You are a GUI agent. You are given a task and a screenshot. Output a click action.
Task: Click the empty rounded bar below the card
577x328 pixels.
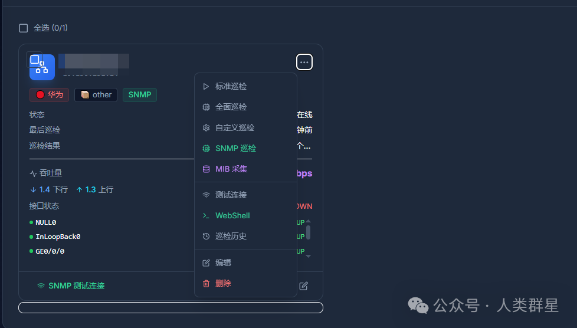171,308
